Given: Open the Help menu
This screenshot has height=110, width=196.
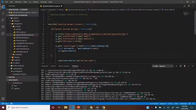Looking at the screenshot, I should pyautogui.click(x=50, y=2).
